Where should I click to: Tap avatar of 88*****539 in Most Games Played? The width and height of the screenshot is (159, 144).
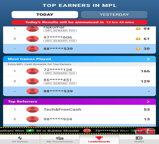(32, 91)
